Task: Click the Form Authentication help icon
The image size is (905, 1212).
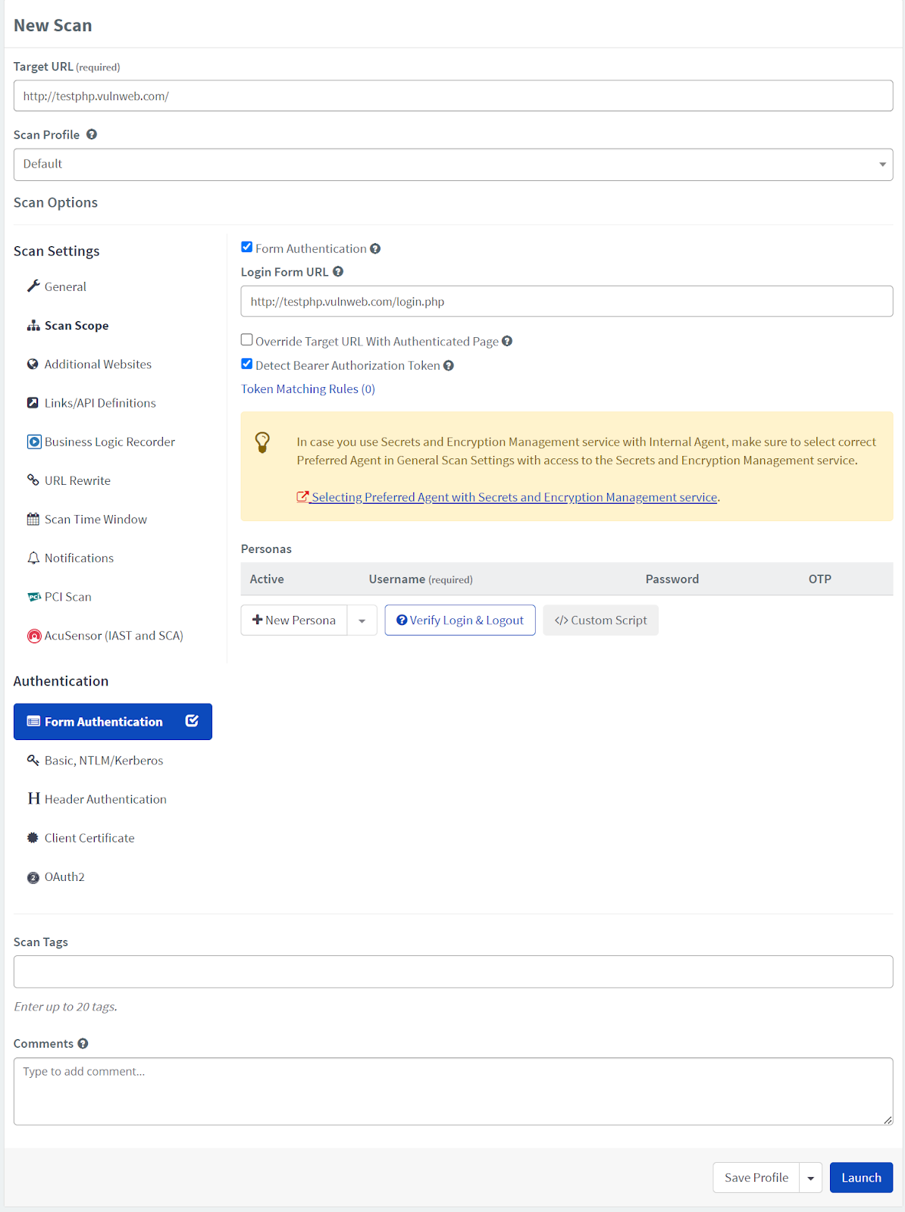Action: tap(375, 248)
